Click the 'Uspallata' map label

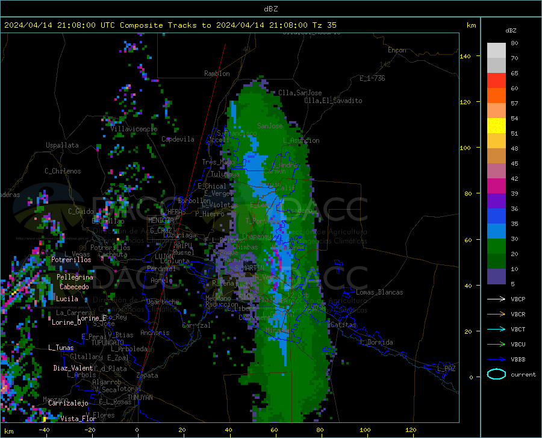coord(62,145)
